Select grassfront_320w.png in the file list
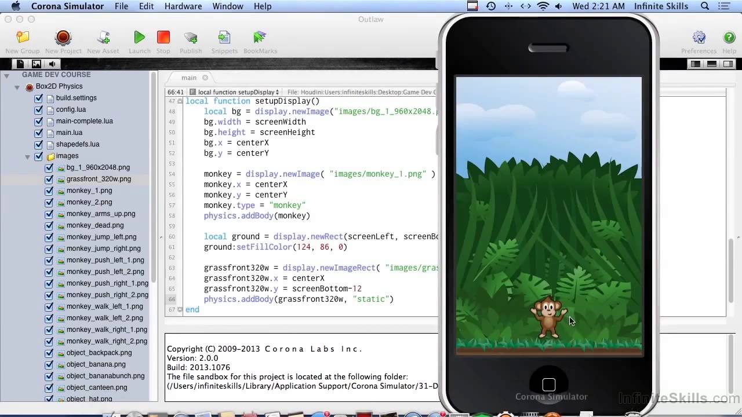742x417 pixels. [x=99, y=180]
